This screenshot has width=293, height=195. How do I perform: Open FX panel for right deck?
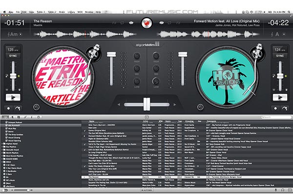coord(178,23)
